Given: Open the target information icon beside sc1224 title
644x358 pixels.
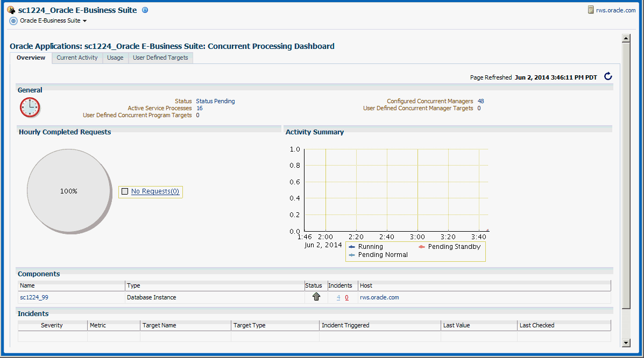Looking at the screenshot, I should click(x=145, y=10).
